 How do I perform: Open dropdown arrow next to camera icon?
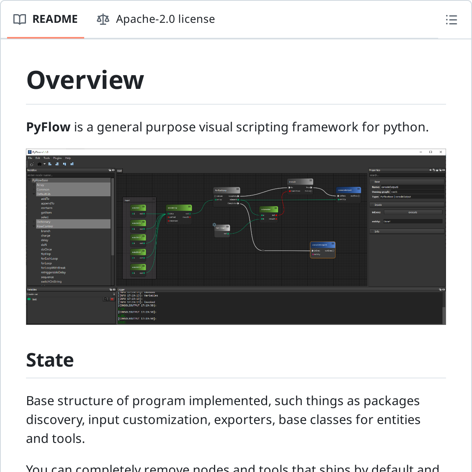[x=44, y=164]
